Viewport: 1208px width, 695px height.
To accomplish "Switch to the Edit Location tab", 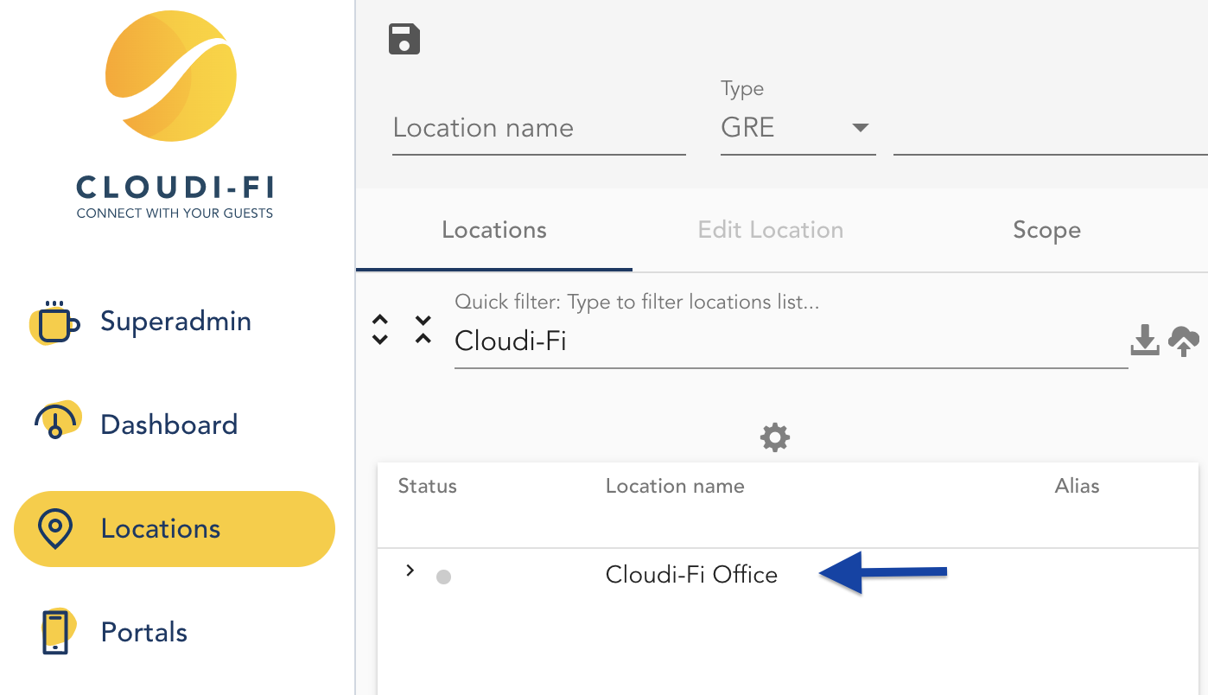I will click(x=771, y=230).
